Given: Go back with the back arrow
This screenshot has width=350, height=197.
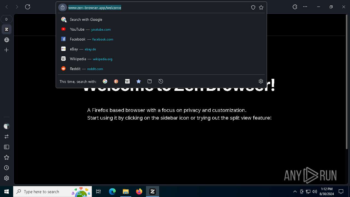Looking at the screenshot, I should pos(7,7).
